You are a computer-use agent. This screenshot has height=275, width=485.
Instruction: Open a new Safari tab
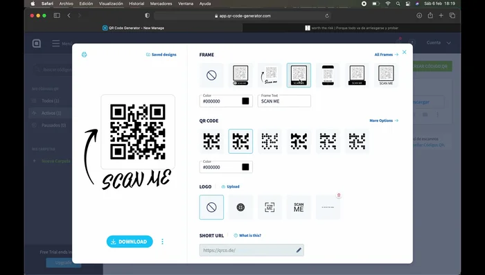pyautogui.click(x=441, y=15)
